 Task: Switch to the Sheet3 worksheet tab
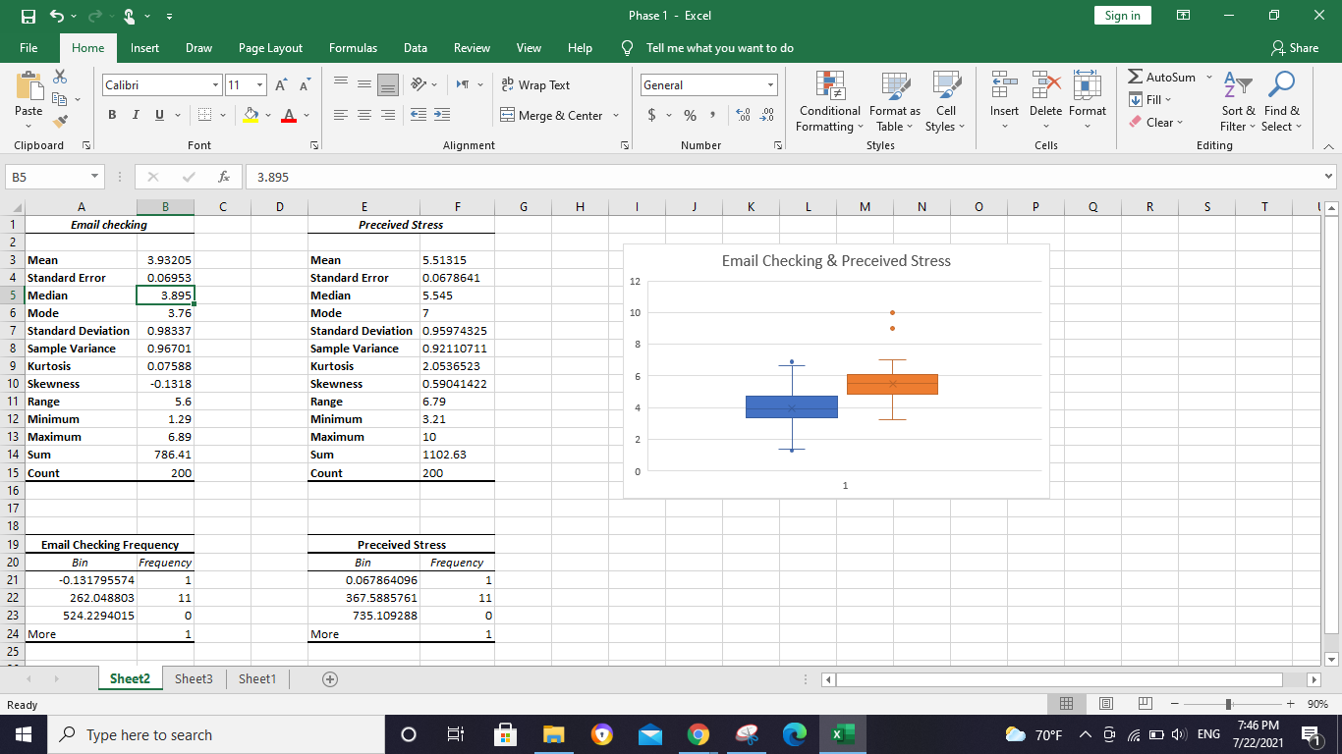coord(194,679)
